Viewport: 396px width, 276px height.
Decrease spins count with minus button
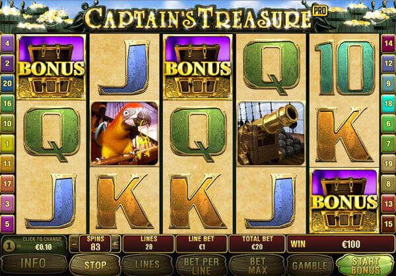pyautogui.click(x=74, y=244)
